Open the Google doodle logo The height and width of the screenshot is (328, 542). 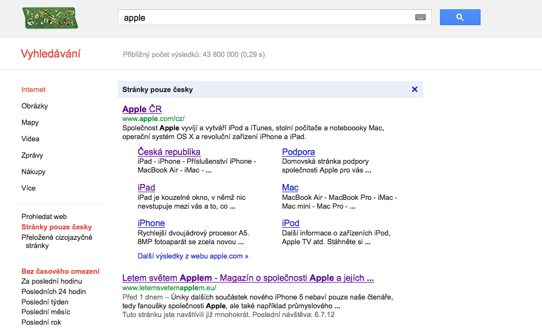point(51,18)
